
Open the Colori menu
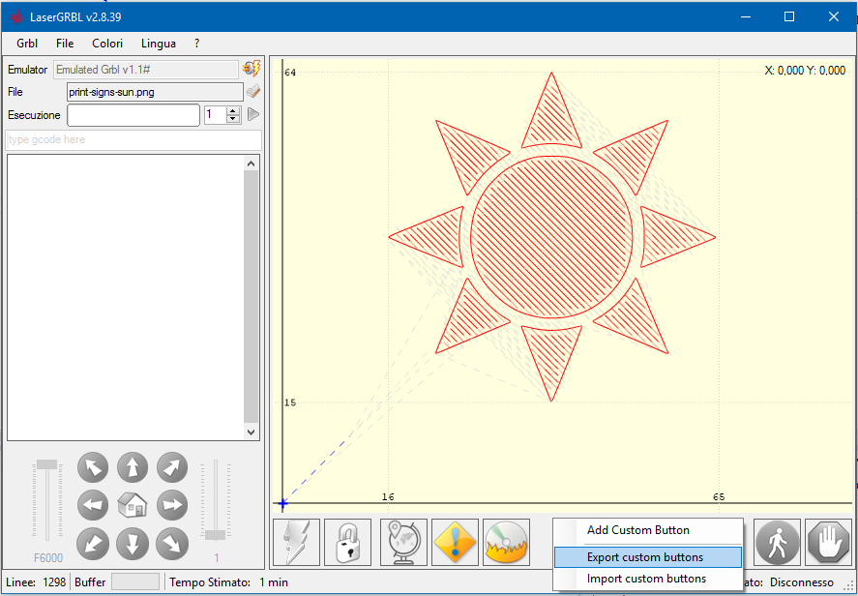pos(107,44)
